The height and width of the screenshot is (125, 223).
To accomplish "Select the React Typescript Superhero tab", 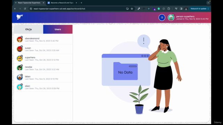I will [29, 3].
